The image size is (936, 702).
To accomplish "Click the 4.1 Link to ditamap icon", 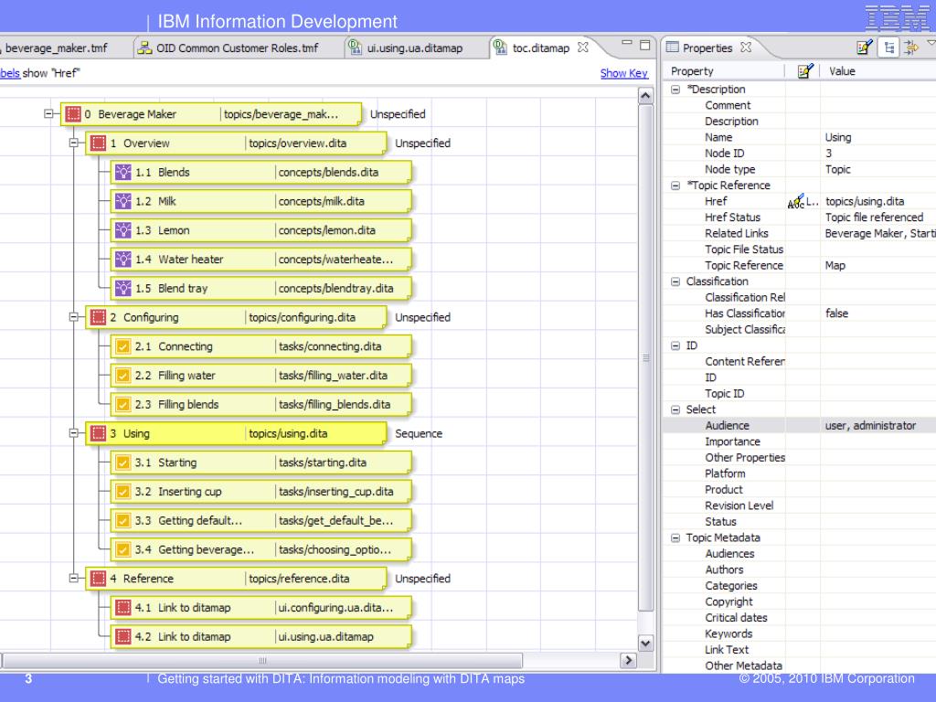I will click(123, 608).
